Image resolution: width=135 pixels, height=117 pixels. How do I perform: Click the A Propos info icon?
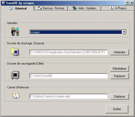coord(112,8)
